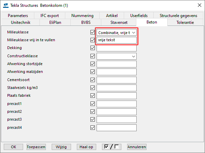The image size is (205, 153).
Task: Close the Betonkolom dialog window
Action: (199, 5)
